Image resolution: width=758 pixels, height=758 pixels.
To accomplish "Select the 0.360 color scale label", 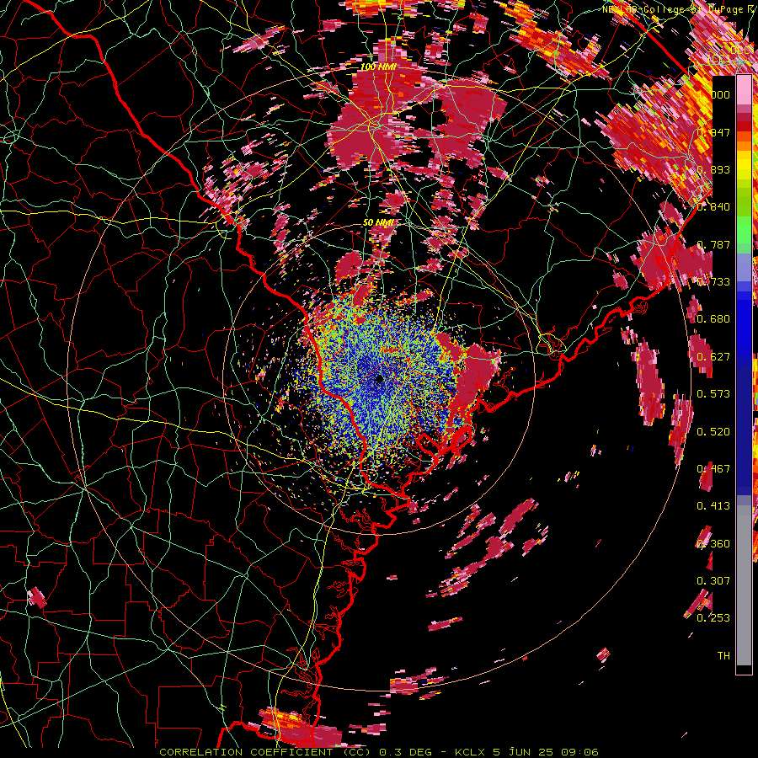I will click(713, 544).
